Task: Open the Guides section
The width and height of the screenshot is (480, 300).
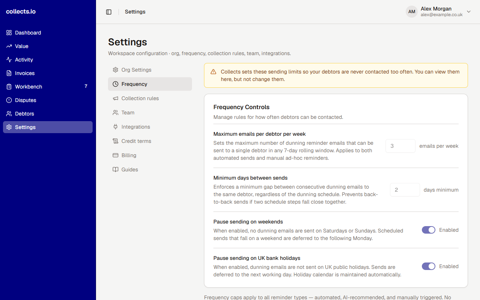Action: 150,169
